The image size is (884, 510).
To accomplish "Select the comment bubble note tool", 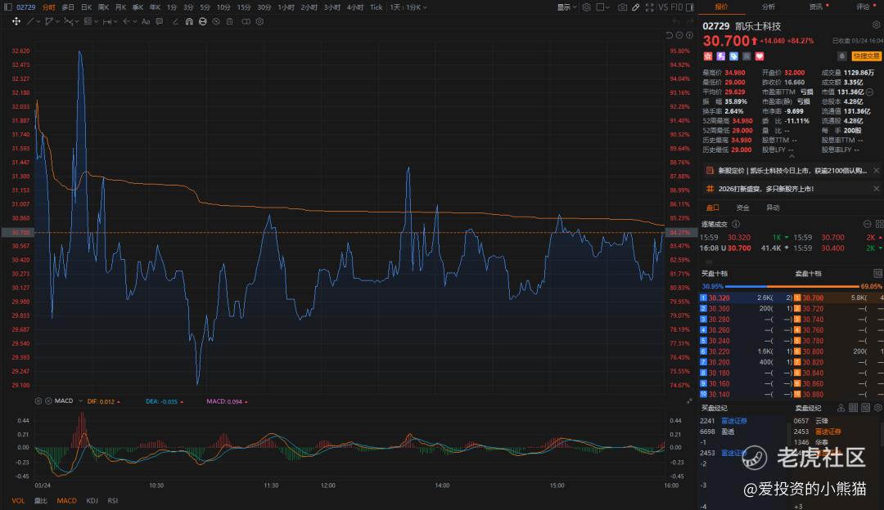I will click(x=160, y=21).
